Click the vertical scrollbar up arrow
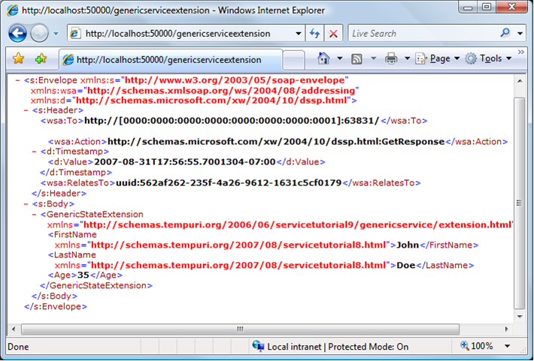This screenshot has width=534, height=361. click(520, 81)
